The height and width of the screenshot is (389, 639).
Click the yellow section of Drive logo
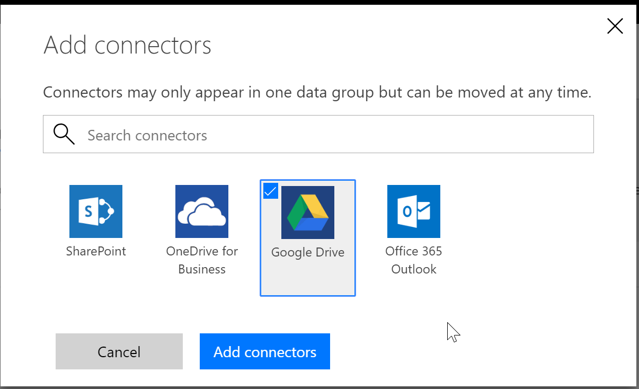pos(317,207)
